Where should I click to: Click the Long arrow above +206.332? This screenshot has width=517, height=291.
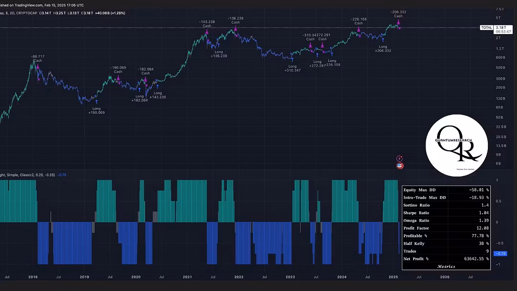383,40
